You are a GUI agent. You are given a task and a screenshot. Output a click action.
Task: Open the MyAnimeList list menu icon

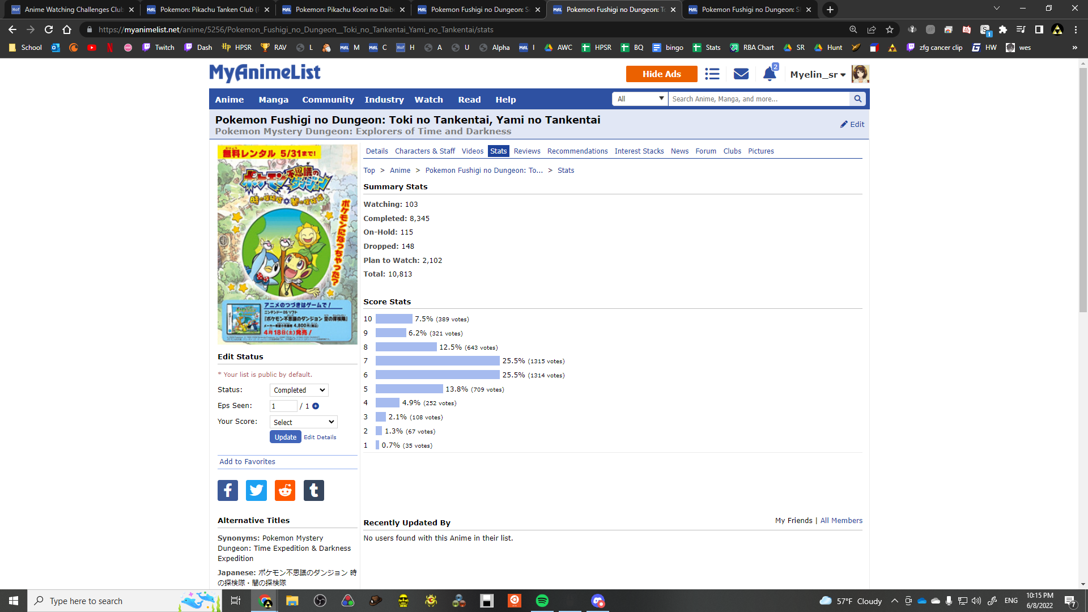[x=712, y=74]
